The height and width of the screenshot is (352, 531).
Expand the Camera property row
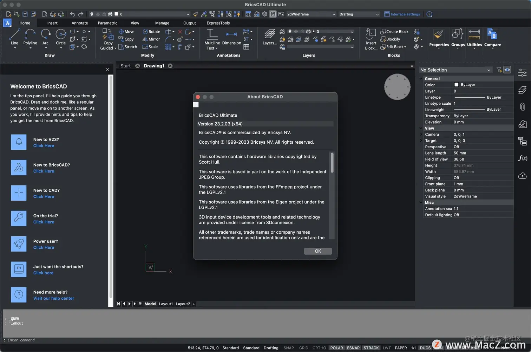click(421, 135)
